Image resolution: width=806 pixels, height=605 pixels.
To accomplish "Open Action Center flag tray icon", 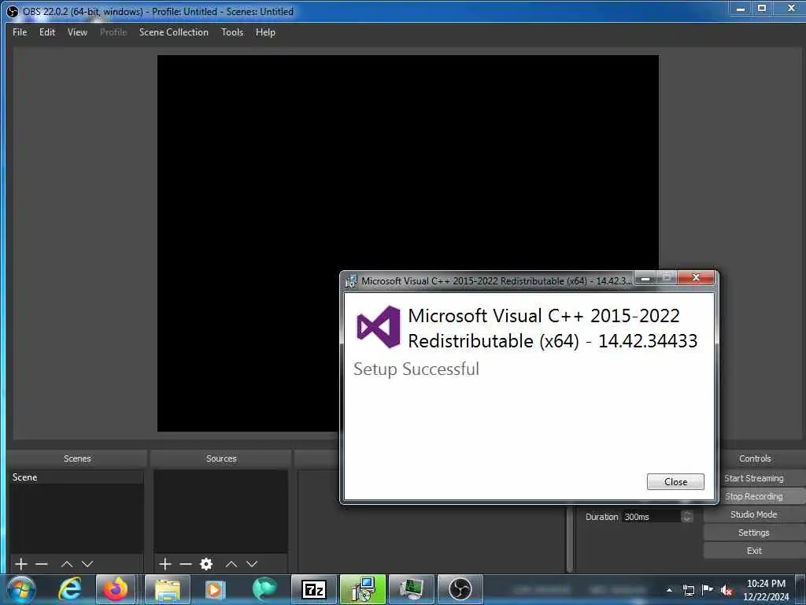I will pyautogui.click(x=708, y=589).
